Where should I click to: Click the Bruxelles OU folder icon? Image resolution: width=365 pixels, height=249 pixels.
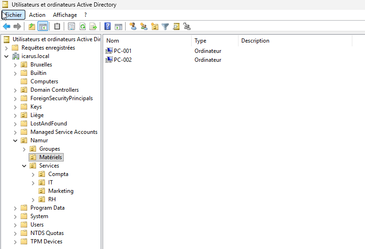click(x=24, y=65)
